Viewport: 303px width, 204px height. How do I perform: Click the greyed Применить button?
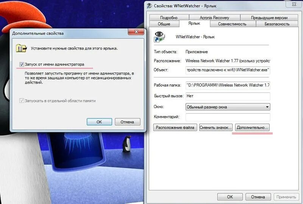(x=286, y=197)
